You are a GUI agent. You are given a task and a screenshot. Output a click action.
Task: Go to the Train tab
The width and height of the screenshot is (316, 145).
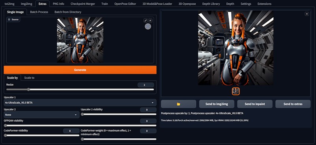point(105,4)
